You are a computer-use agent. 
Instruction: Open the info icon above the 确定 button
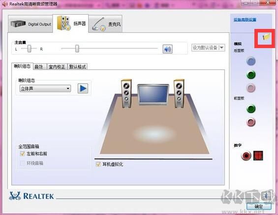click(267, 196)
